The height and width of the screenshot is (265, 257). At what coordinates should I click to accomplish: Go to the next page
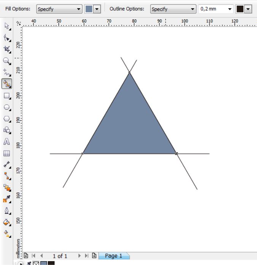(x=79, y=256)
